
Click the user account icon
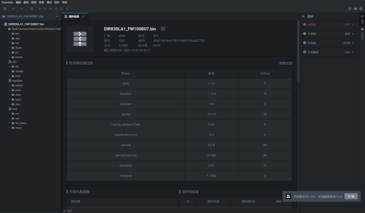(x=350, y=9)
